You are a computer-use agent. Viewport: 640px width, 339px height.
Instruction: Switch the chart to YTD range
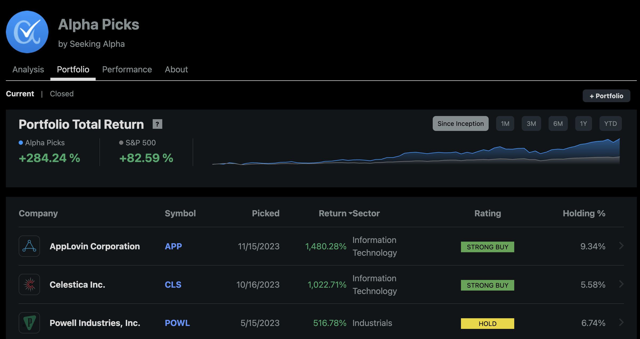(610, 123)
